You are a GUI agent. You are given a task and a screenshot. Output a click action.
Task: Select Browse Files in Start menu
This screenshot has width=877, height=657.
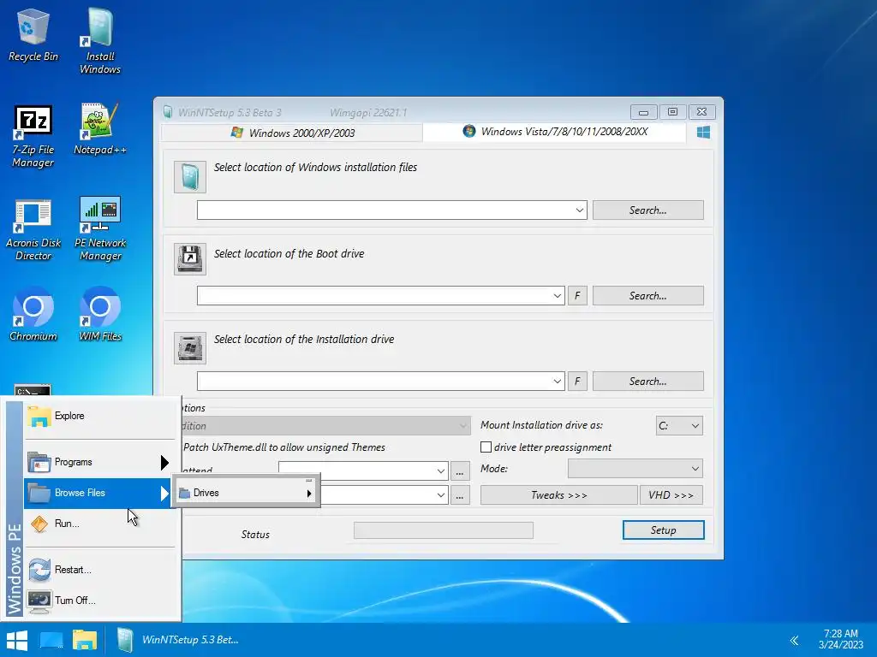tap(98, 493)
